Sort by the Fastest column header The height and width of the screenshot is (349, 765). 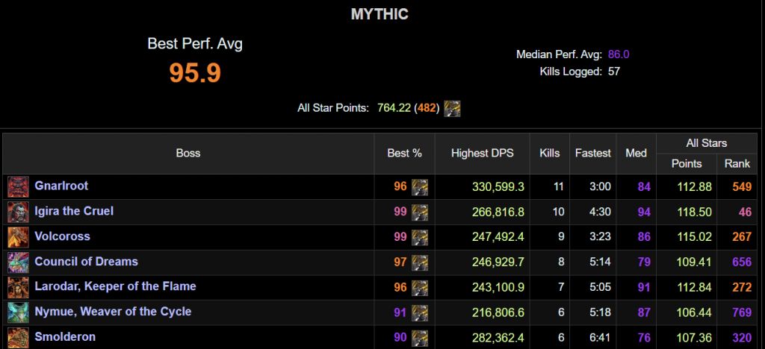click(x=592, y=153)
